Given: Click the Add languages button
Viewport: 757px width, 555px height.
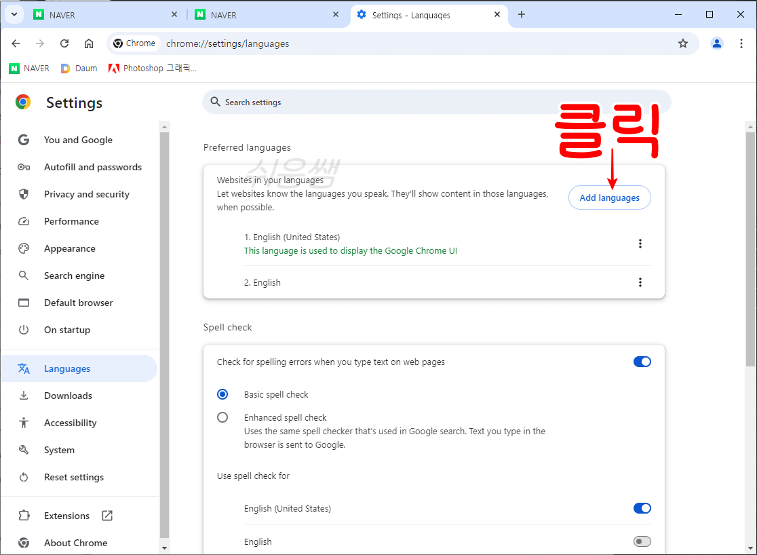Looking at the screenshot, I should 609,197.
